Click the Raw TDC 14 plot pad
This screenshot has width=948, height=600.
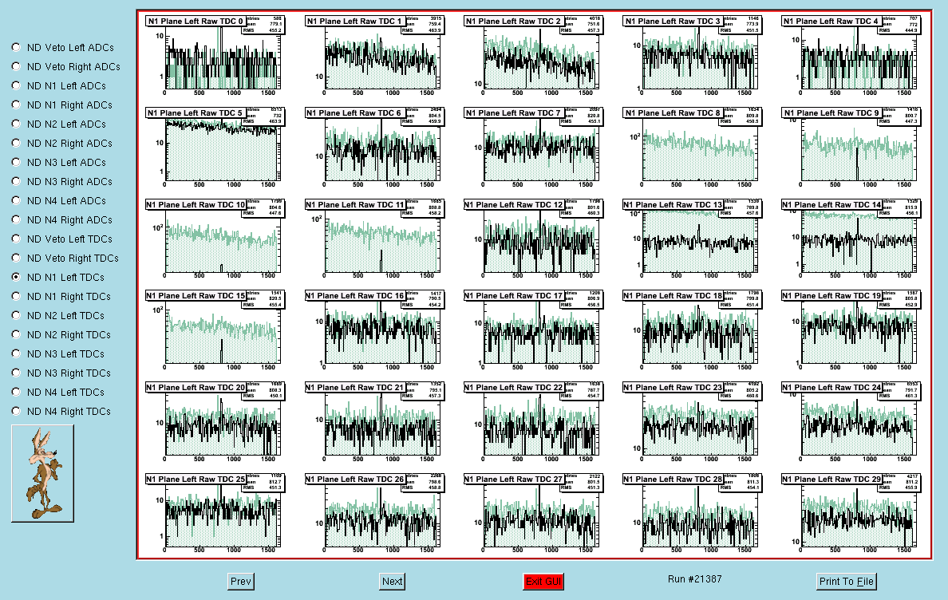click(x=851, y=239)
